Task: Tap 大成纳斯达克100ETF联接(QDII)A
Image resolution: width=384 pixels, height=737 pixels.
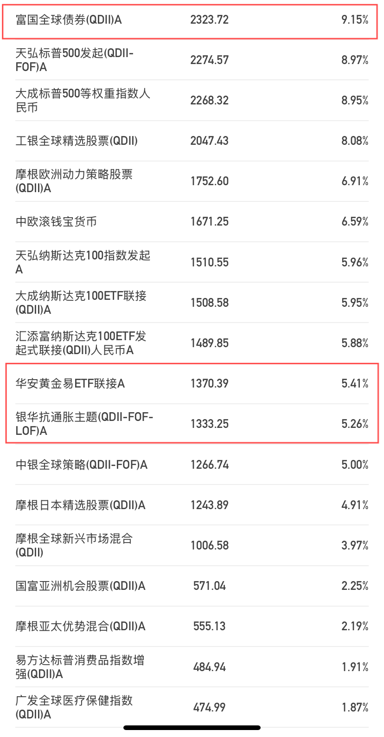Action: point(192,303)
